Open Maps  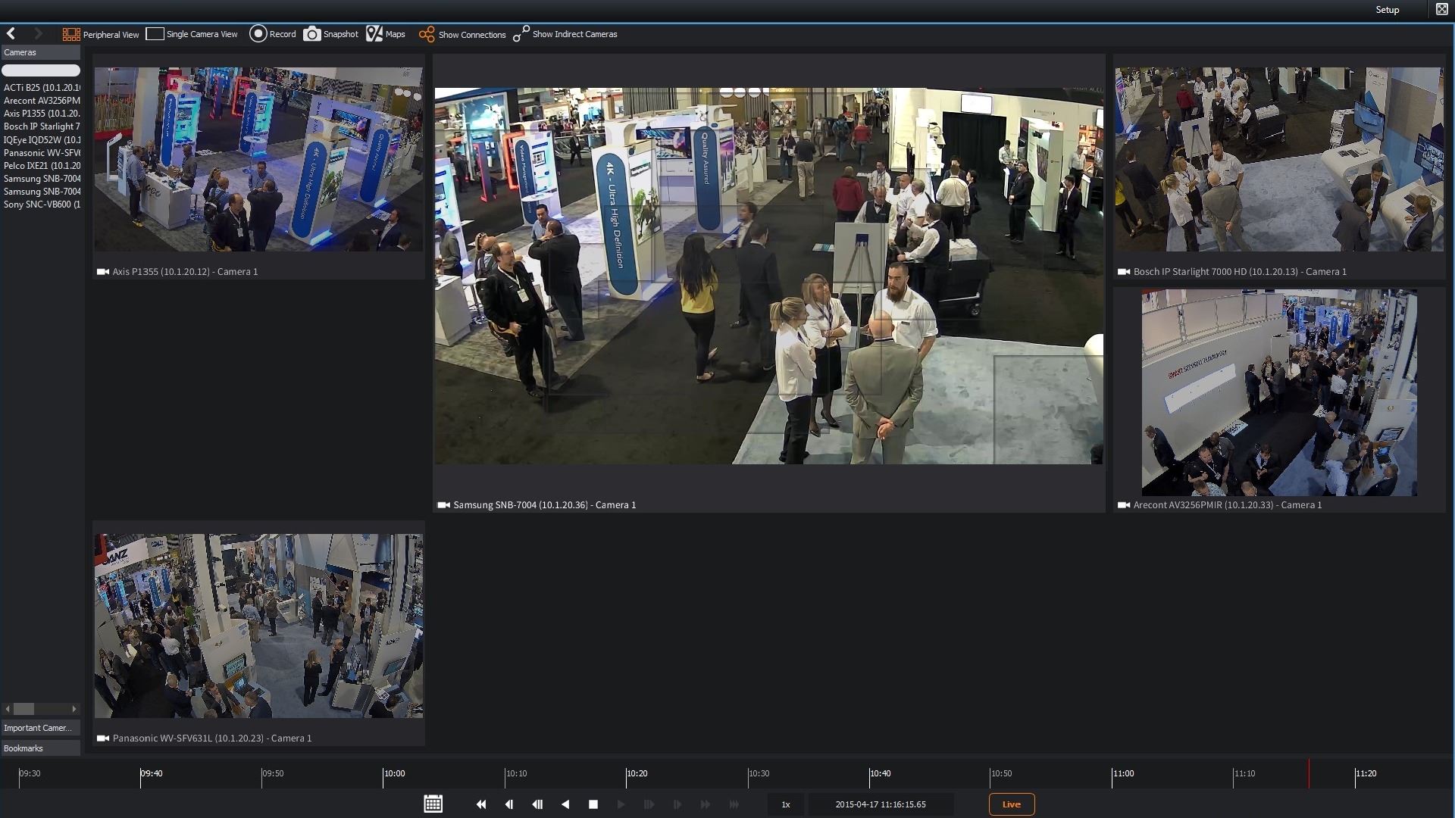point(386,34)
